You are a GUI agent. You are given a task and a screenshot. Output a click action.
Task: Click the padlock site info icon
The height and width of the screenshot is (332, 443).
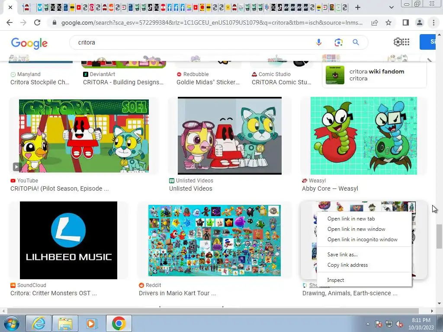click(x=55, y=22)
